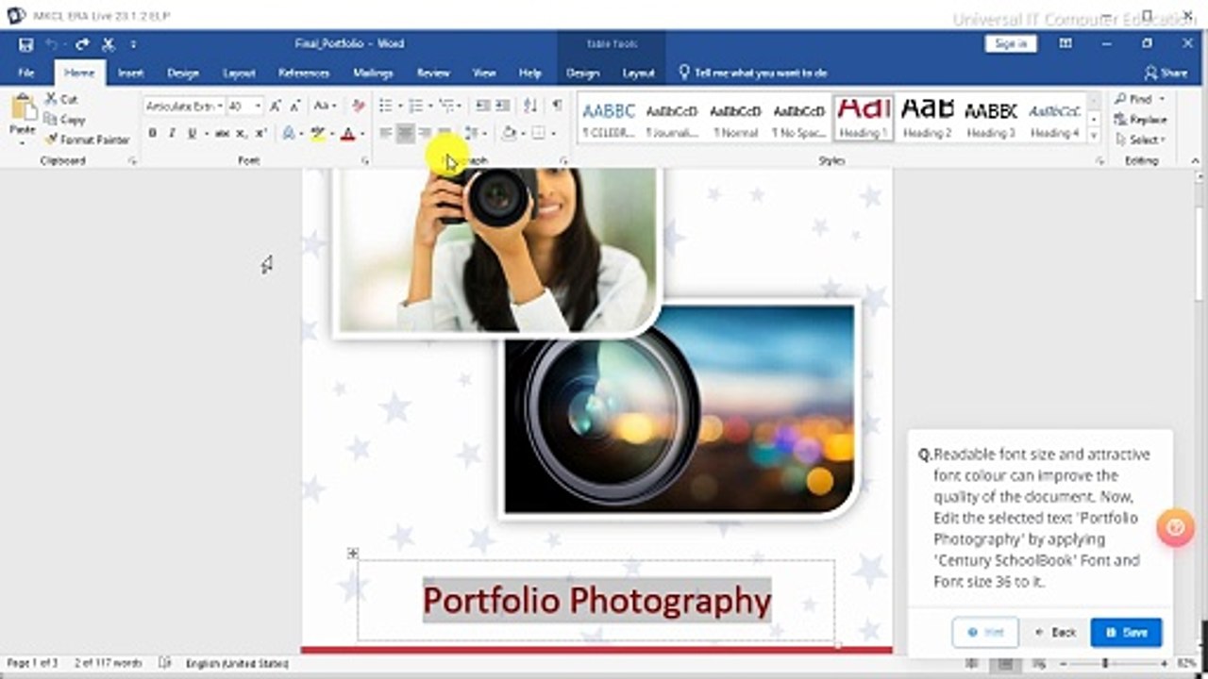Open the font name dropdown
Viewport: 1208px width, 679px height.
pyautogui.click(x=219, y=107)
